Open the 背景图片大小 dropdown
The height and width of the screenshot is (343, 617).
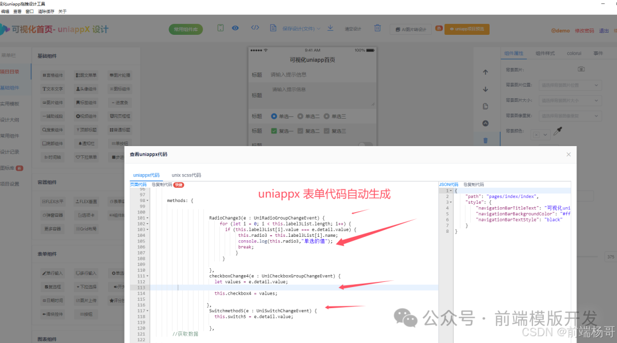click(x=570, y=100)
